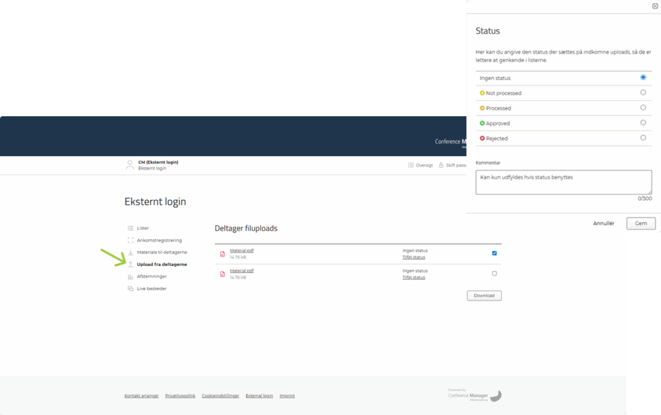Click the Materiale til deltagerne download icon
661x415 pixels.
coord(130,252)
